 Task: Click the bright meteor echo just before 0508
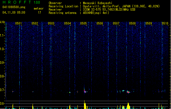pos(128,92)
